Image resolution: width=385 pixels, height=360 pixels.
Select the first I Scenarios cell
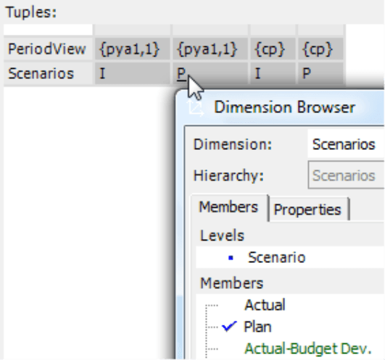133,73
